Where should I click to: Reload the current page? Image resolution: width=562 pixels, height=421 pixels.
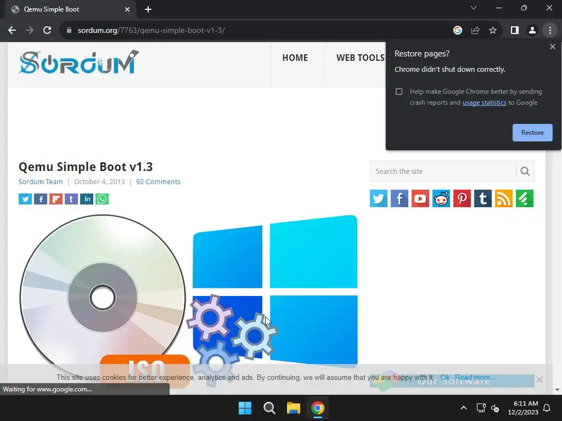[x=47, y=31]
